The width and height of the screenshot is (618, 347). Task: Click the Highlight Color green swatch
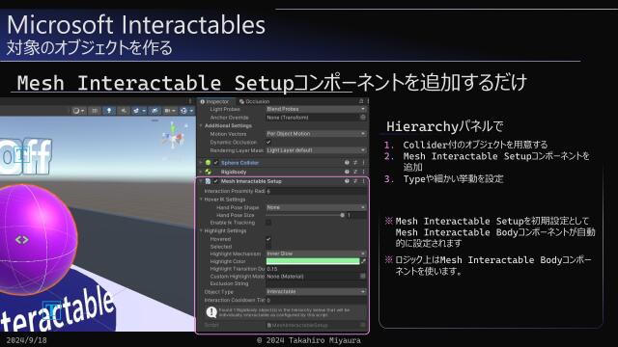click(x=313, y=261)
